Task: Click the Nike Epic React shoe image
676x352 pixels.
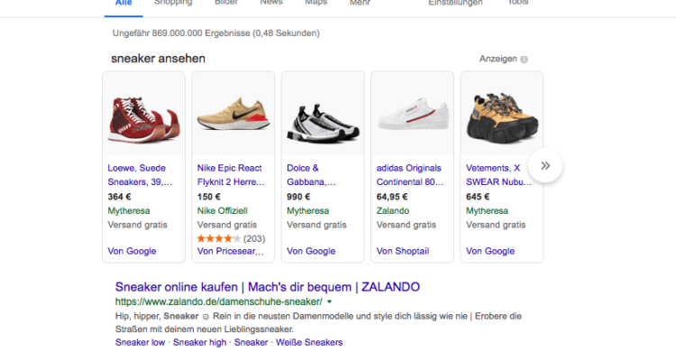Action: 233,114
